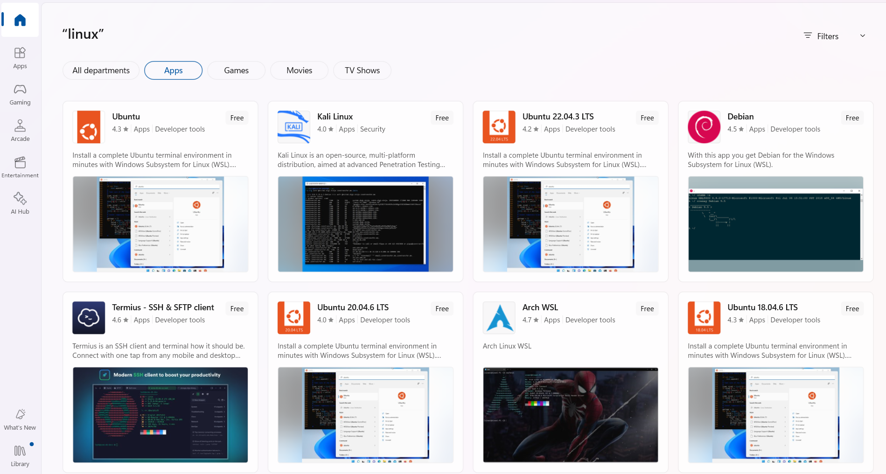This screenshot has width=886, height=474.
Task: Open the Arcade sidebar section
Action: point(20,131)
